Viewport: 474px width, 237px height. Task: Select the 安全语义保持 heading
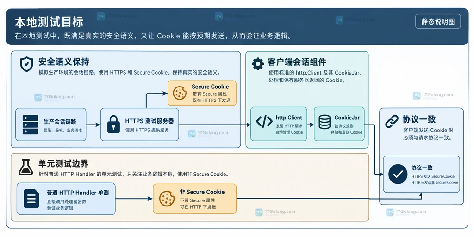pyautogui.click(x=64, y=62)
